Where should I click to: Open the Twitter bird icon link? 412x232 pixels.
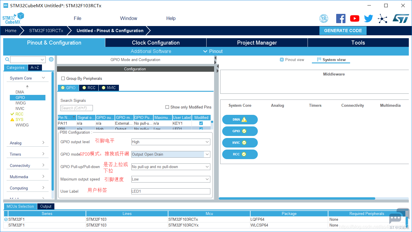369,19
